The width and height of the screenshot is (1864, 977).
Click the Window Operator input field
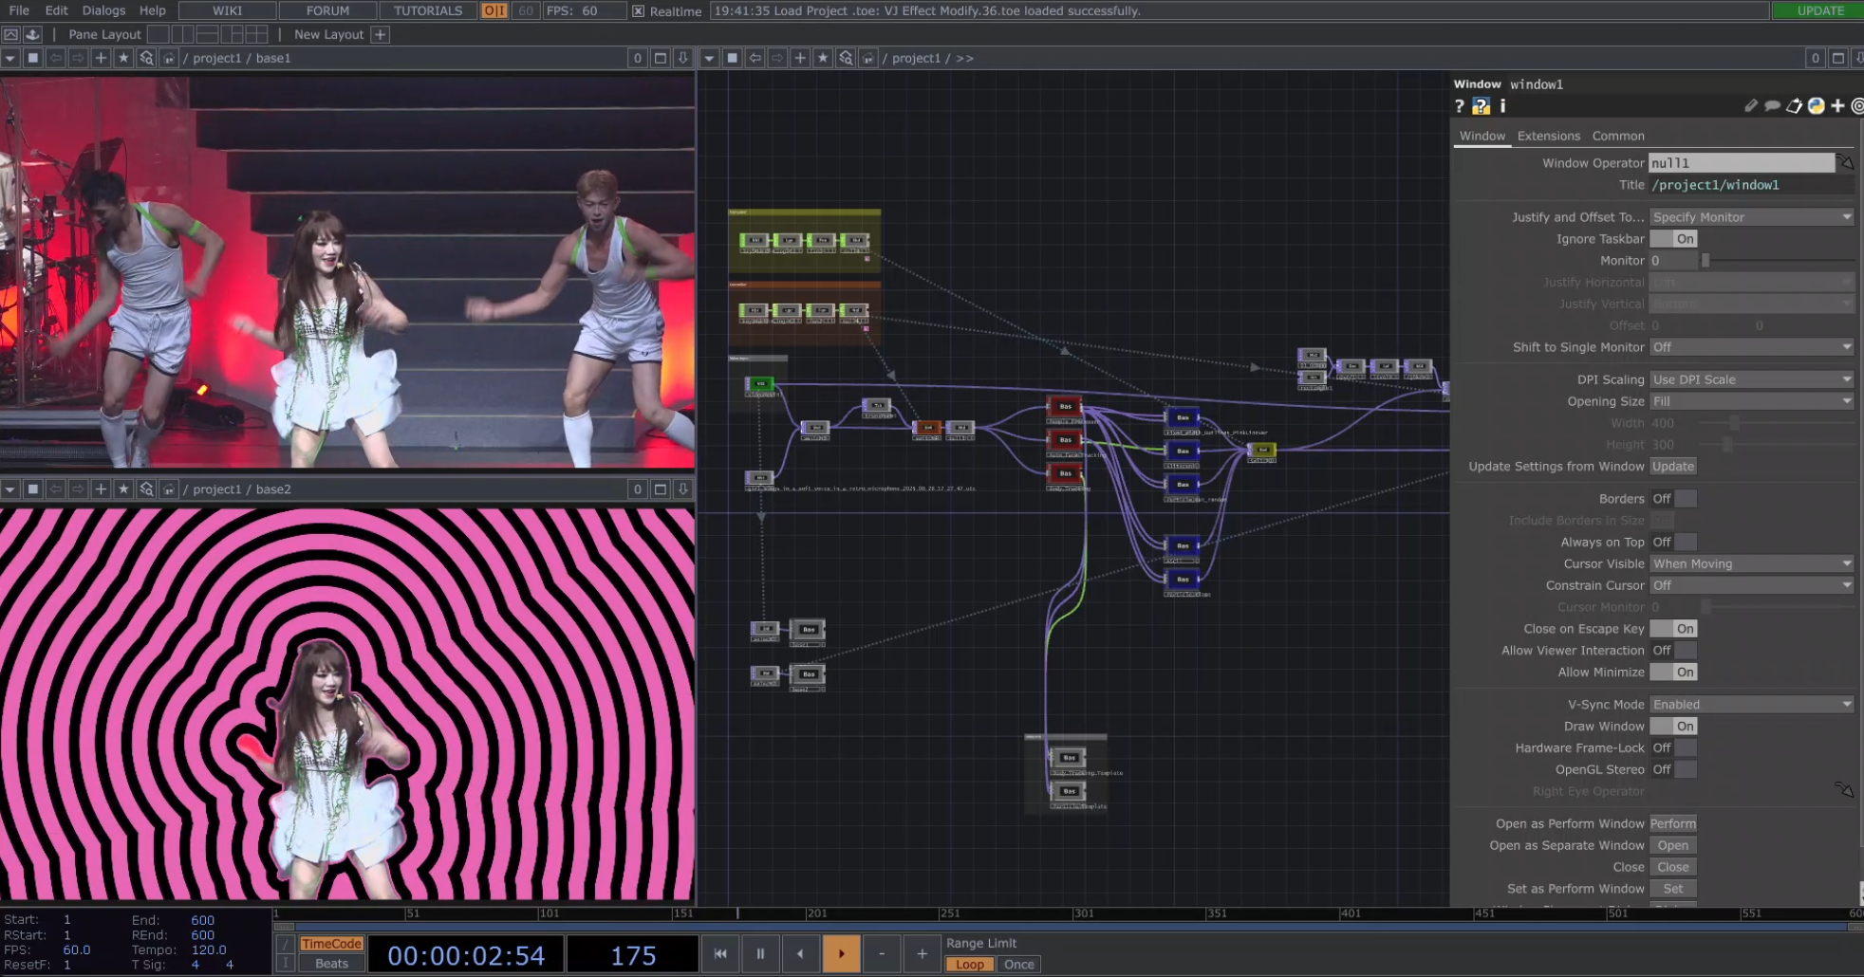[x=1741, y=163]
